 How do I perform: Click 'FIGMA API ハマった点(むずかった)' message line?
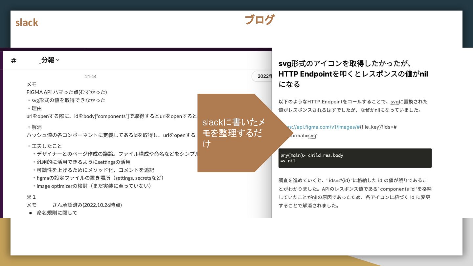click(67, 92)
